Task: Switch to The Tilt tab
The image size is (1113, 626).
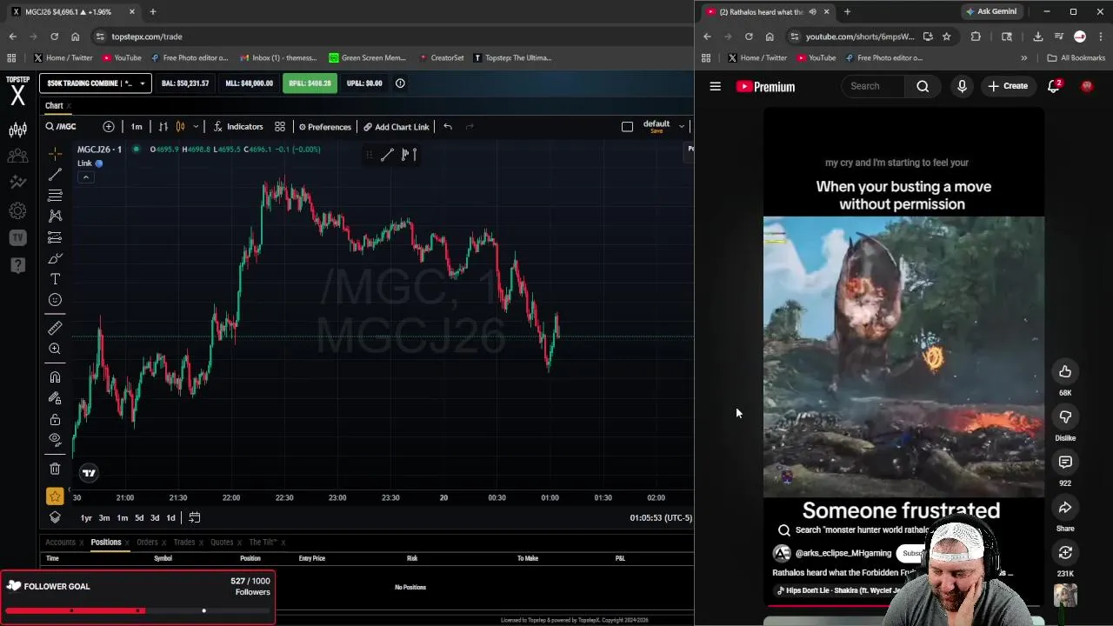Action: (x=263, y=543)
